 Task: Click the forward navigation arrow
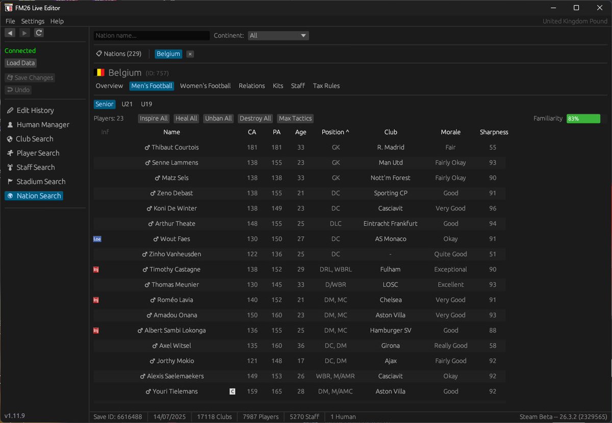pyautogui.click(x=24, y=33)
